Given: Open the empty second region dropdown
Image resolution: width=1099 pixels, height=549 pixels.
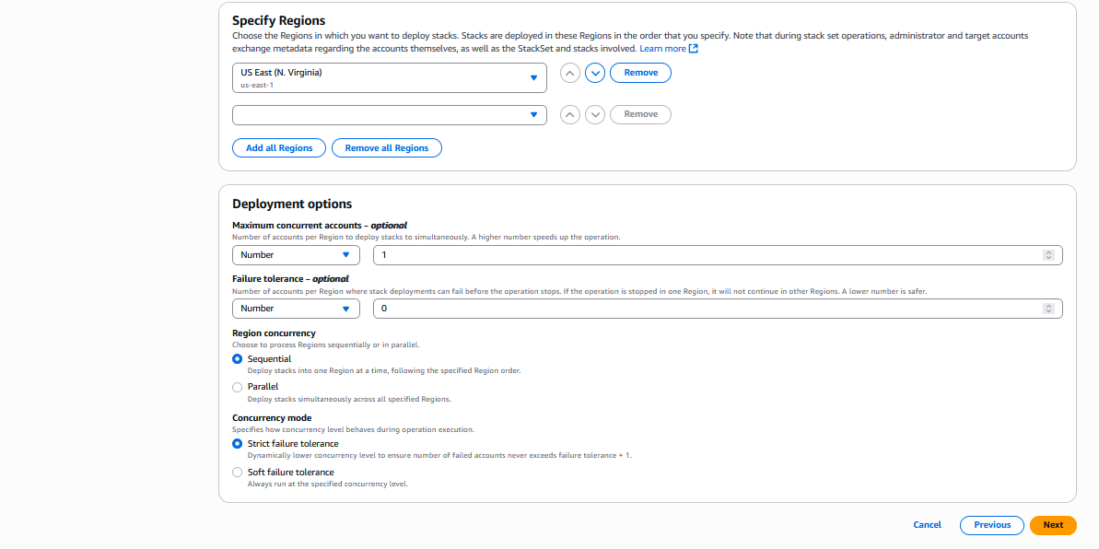Looking at the screenshot, I should [533, 114].
